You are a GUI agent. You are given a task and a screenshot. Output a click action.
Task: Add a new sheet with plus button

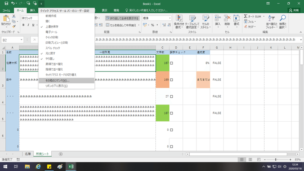click(61, 154)
